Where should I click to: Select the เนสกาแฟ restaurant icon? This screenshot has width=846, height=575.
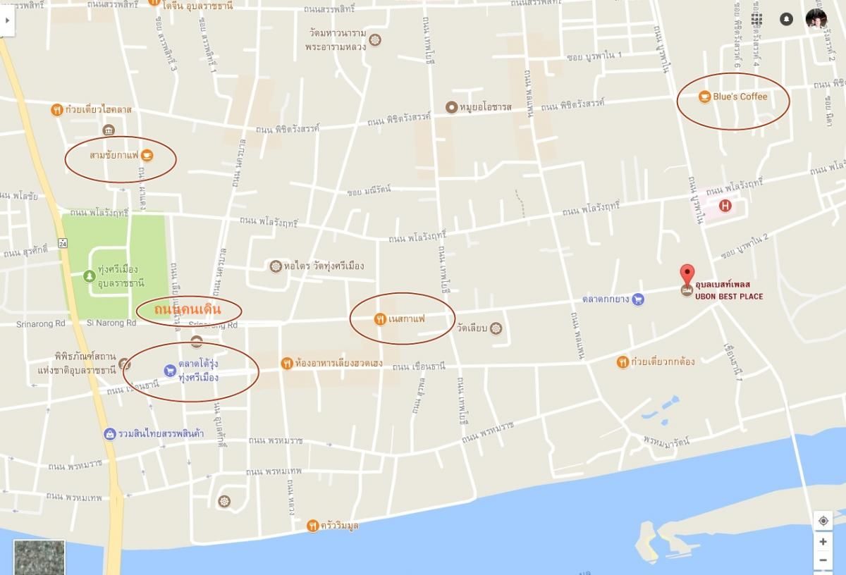379,319
